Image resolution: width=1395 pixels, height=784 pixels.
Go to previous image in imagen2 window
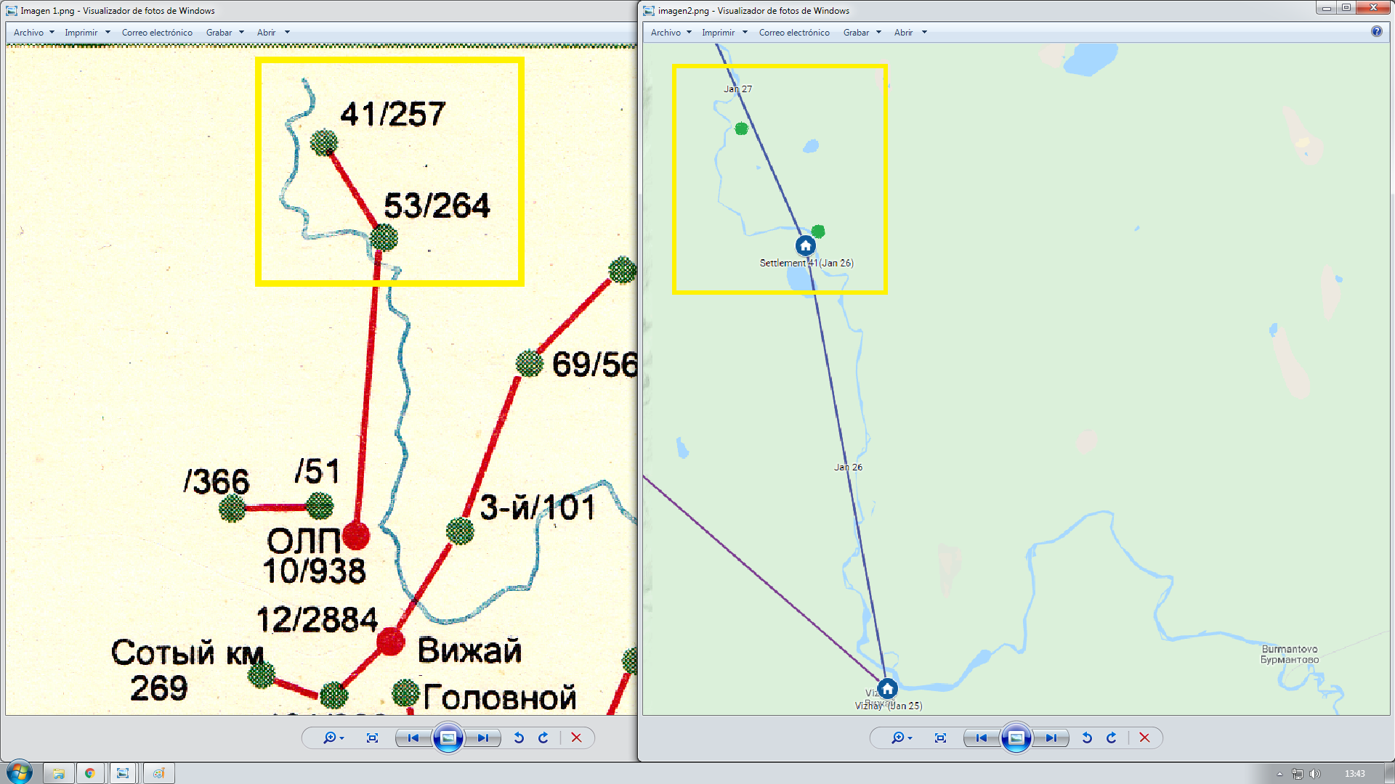[x=982, y=738]
